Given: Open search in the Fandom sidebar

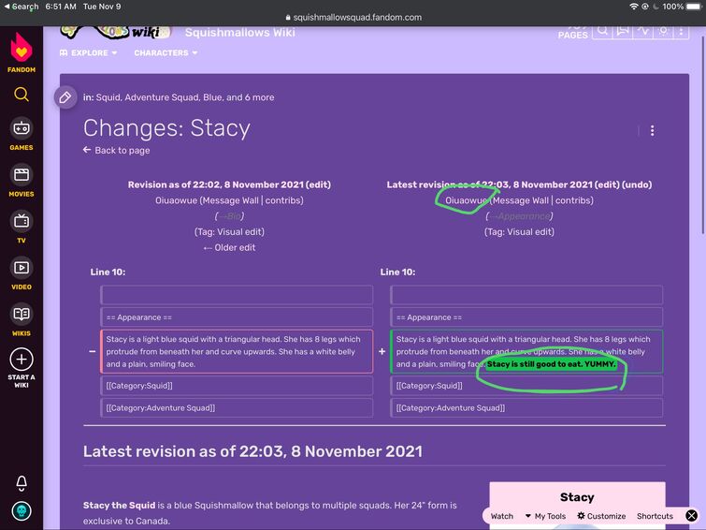Looking at the screenshot, I should [22, 95].
